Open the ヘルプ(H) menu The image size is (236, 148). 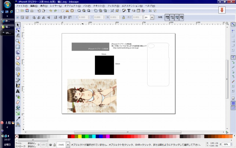click(x=150, y=6)
